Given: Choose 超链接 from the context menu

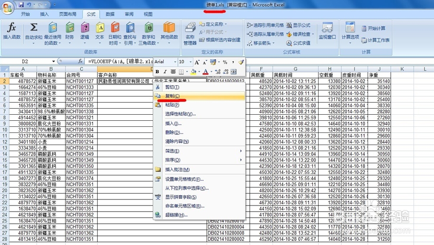Looking at the screenshot, I should point(199,215).
